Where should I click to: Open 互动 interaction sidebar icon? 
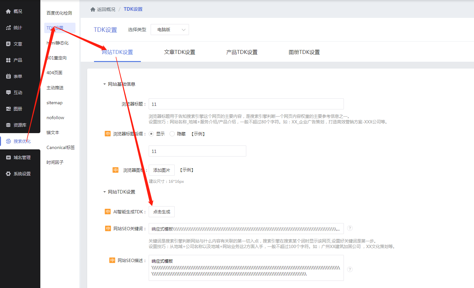pyautogui.click(x=8, y=93)
